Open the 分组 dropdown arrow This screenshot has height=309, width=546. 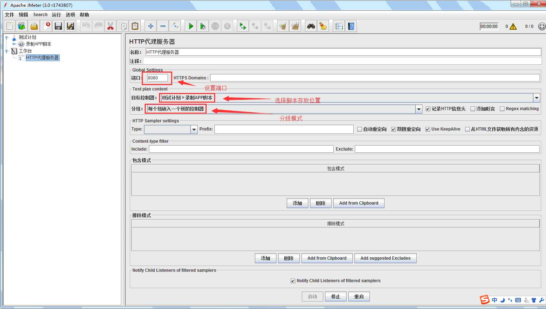pyautogui.click(x=419, y=109)
